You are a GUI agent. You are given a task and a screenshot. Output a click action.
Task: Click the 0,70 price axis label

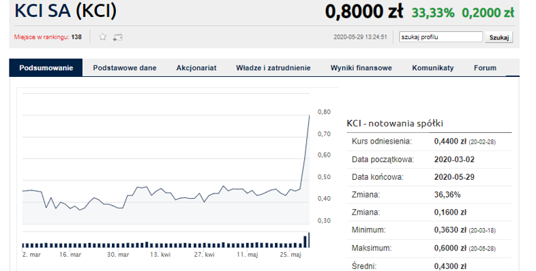click(324, 133)
